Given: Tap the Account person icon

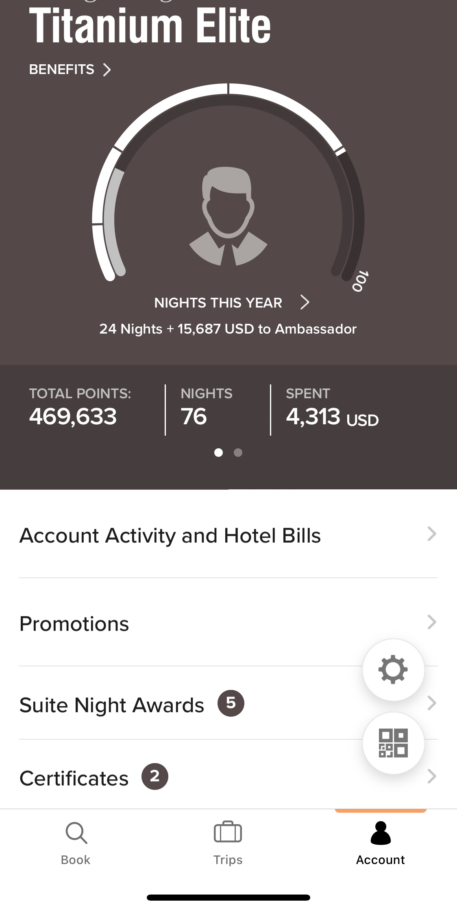Looking at the screenshot, I should point(381,833).
